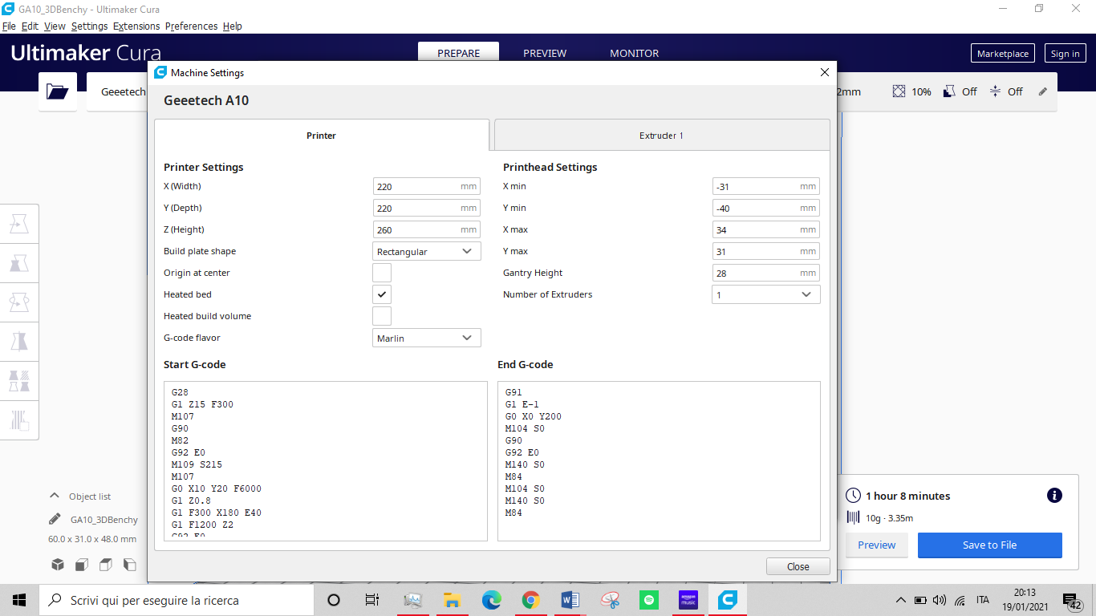
Task: Expand the G-code flavor dropdown
Action: click(x=427, y=338)
